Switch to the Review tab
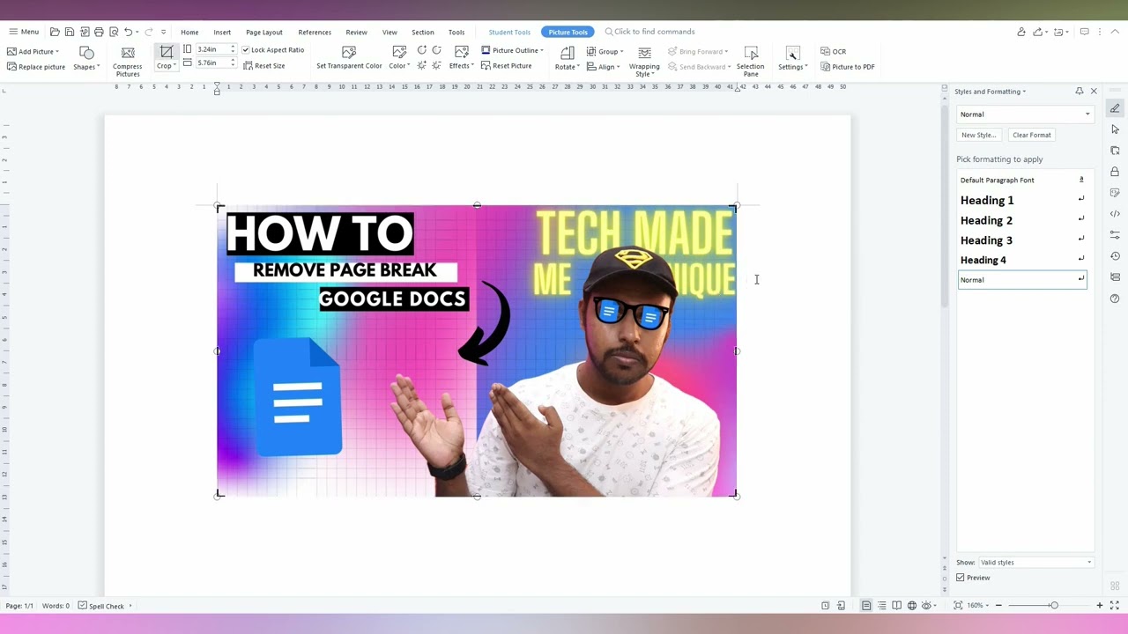The image size is (1128, 634). (x=356, y=33)
